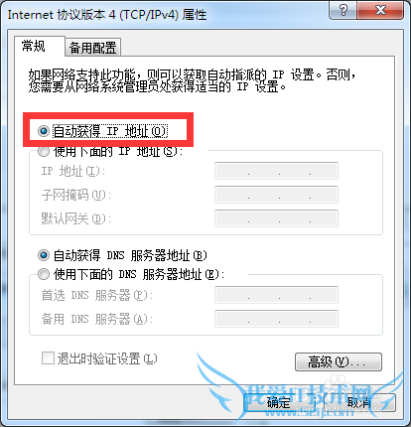This screenshot has height=427, width=411.
Task: Click the 备用 DNS 服务器 field
Action: (x=276, y=319)
